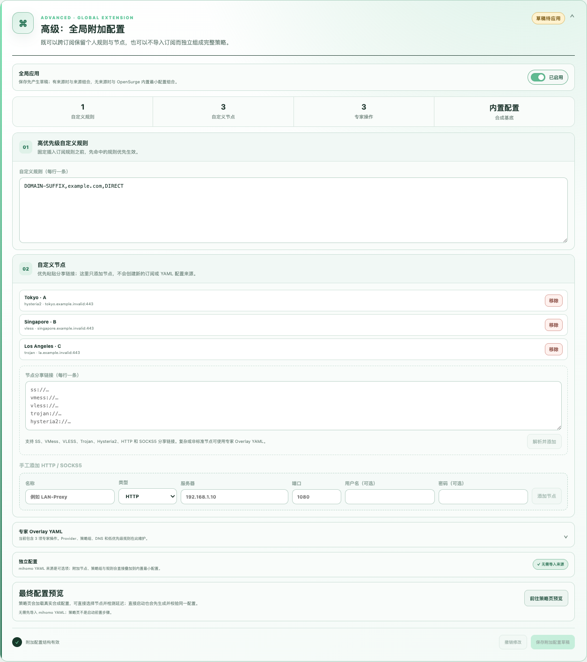
Task: Click the 01 section number badge
Action: [x=26, y=147]
